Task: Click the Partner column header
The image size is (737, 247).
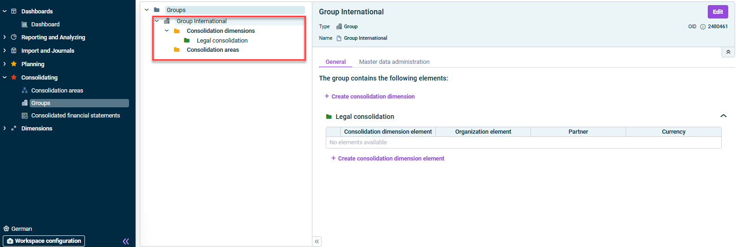Action: pyautogui.click(x=578, y=132)
